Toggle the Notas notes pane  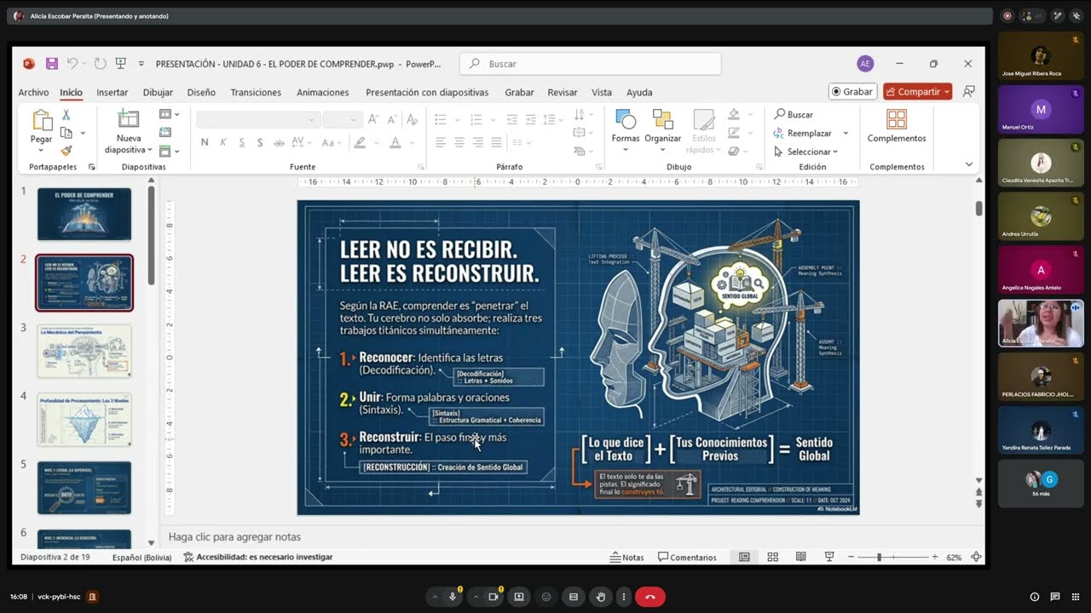pyautogui.click(x=626, y=557)
